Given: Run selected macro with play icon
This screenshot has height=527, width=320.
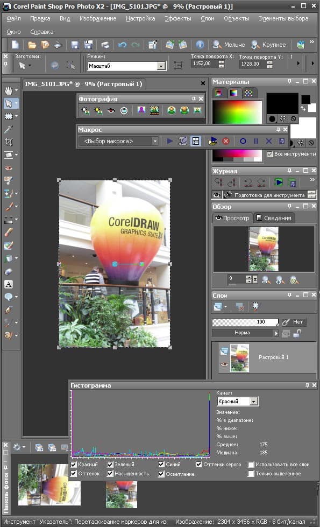Looking at the screenshot, I should (x=170, y=141).
